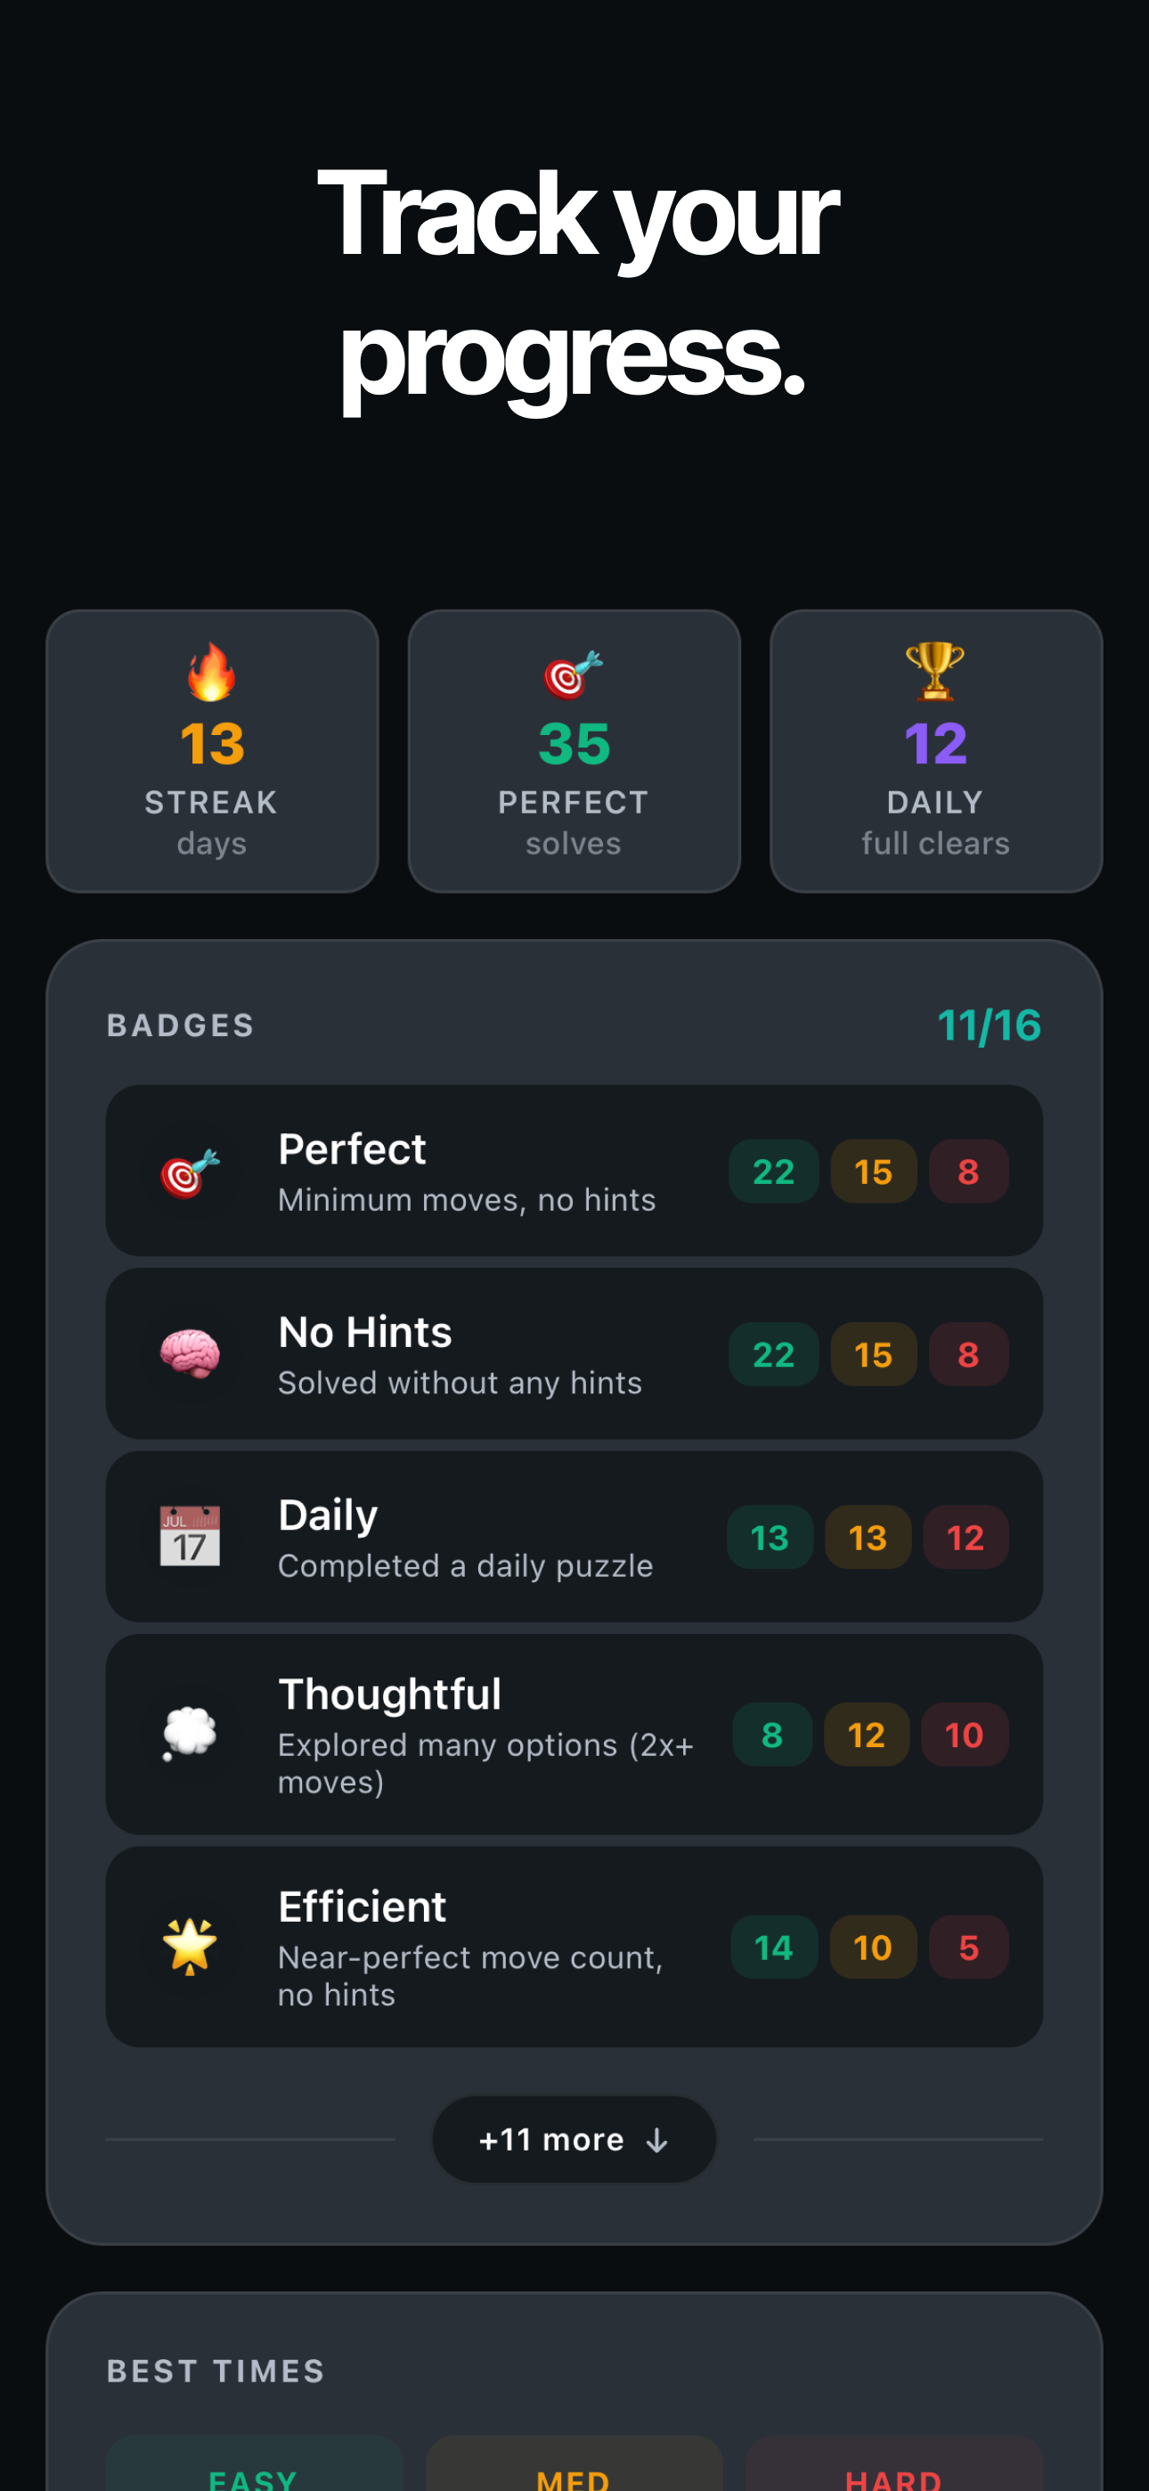Tap the fire streak icon

pos(211,672)
